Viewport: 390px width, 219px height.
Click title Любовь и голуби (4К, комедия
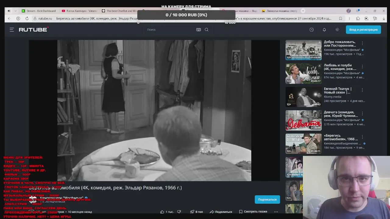pyautogui.click(x=340, y=67)
